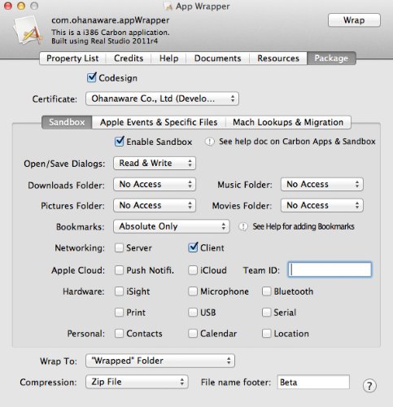The width and height of the screenshot is (393, 407).
Task: Click the App Wrapper title bar document icon
Action: 168,7
